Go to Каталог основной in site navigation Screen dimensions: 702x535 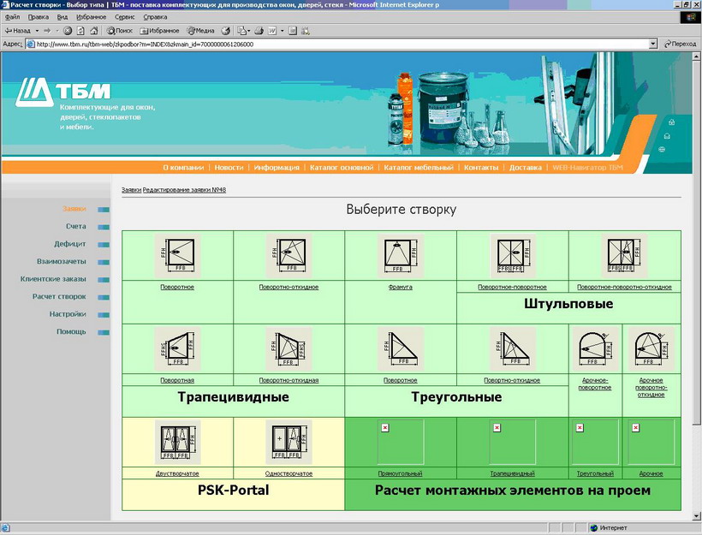pos(342,168)
